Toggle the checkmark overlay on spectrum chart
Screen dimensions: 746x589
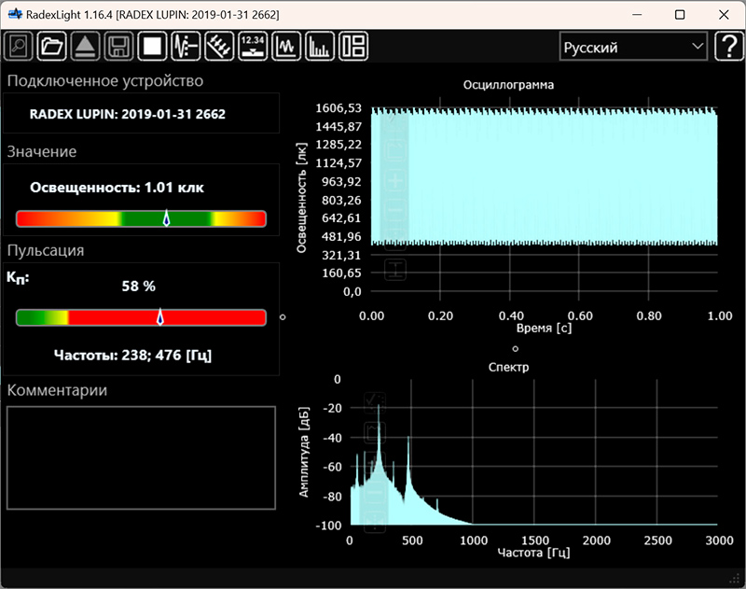coord(375,402)
